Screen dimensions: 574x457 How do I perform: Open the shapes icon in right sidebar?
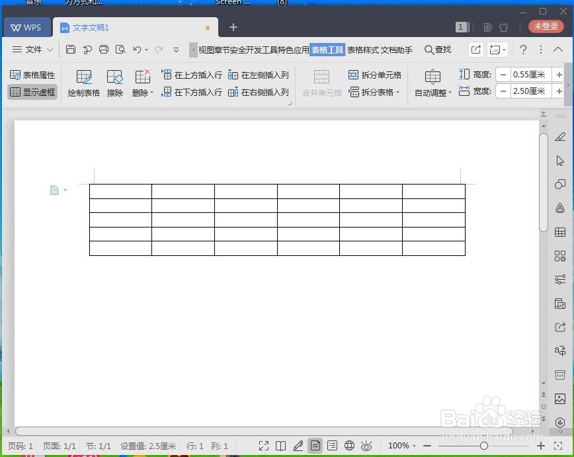pyautogui.click(x=559, y=185)
